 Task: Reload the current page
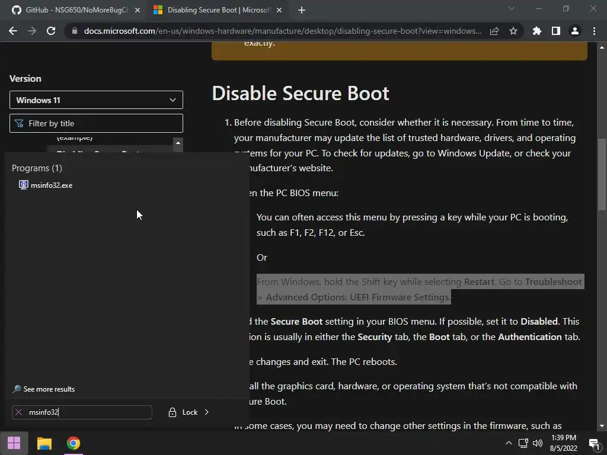click(x=51, y=31)
